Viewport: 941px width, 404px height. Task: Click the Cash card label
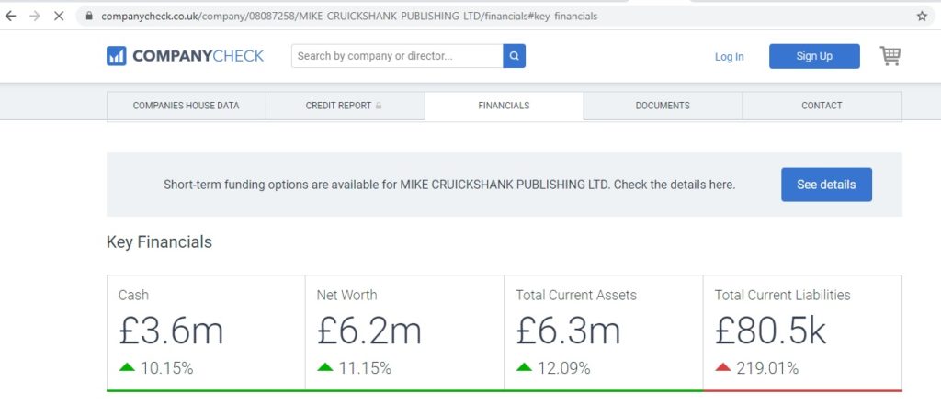[x=133, y=295]
